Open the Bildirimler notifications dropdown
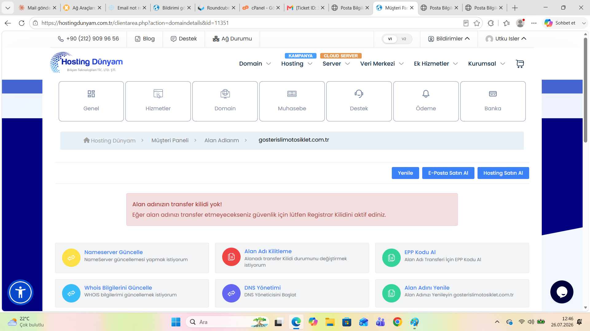 coord(449,39)
